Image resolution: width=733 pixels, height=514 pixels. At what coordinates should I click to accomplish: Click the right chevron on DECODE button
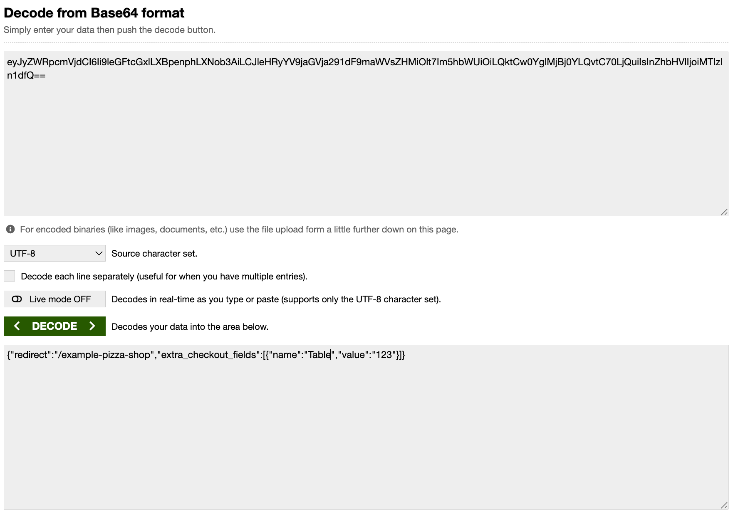pyautogui.click(x=92, y=326)
